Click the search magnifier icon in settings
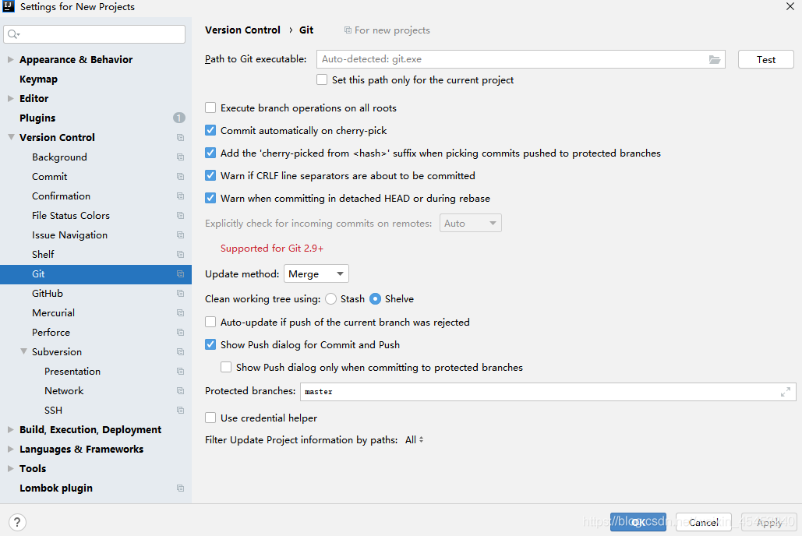 13,34
